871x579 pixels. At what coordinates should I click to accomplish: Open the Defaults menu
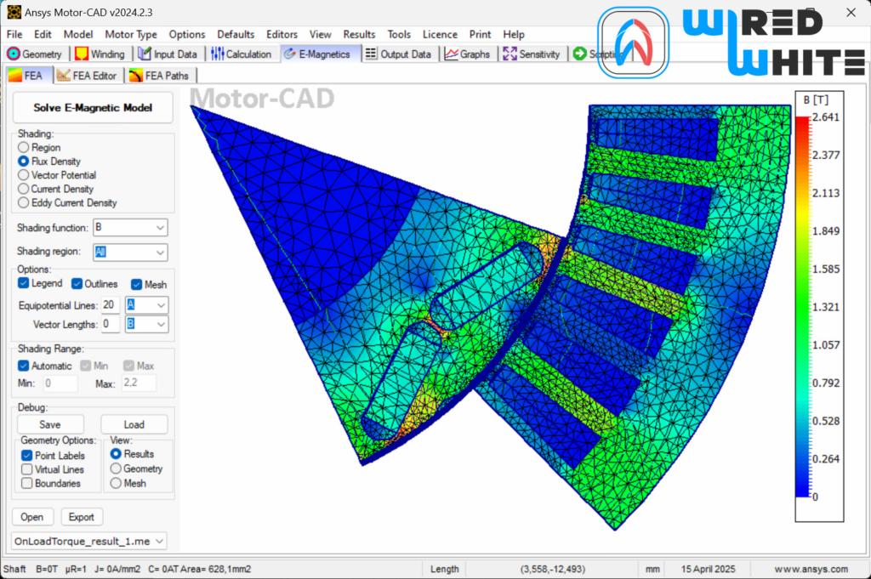(236, 34)
